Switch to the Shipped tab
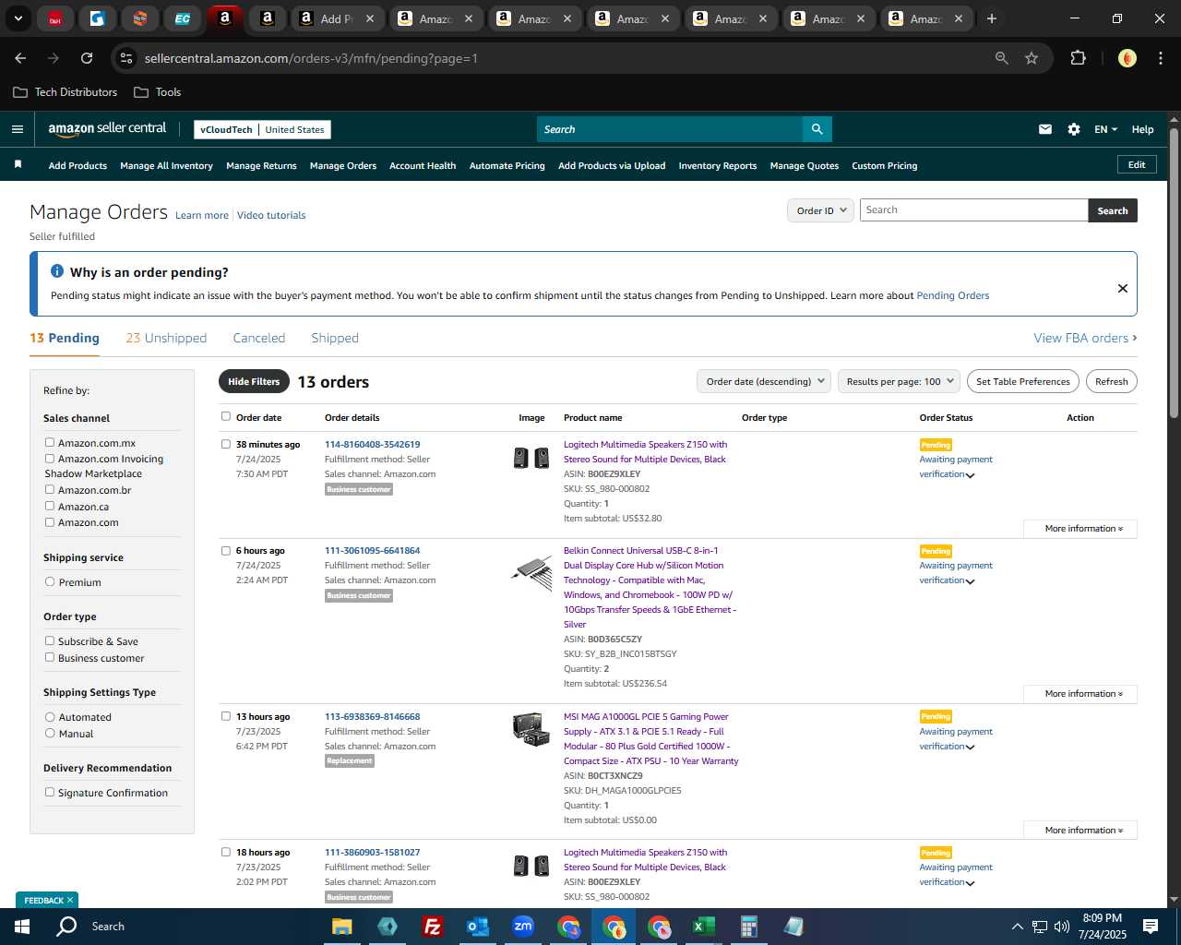 click(x=335, y=338)
